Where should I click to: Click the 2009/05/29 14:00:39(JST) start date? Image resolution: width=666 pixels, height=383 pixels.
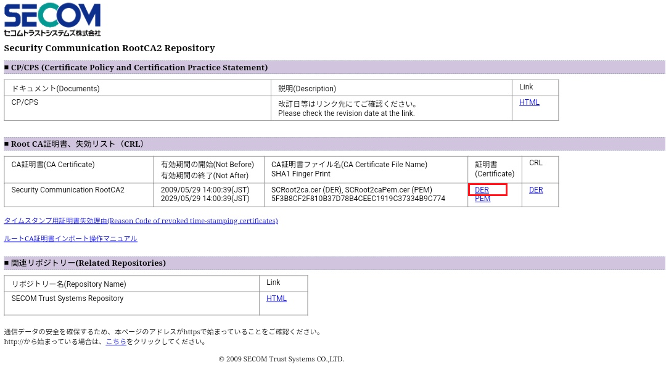(205, 190)
